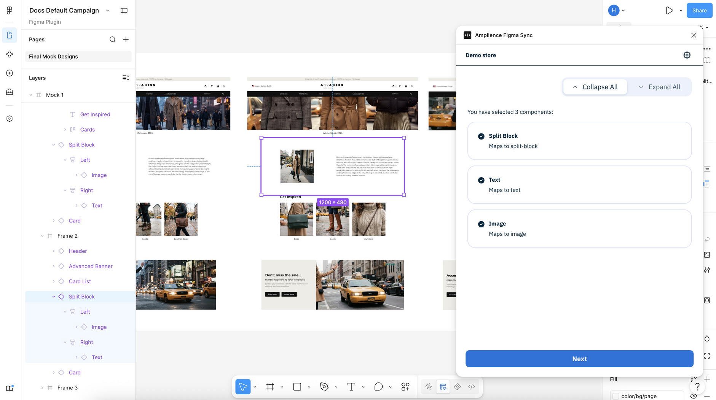Open the help question mark button
Image resolution: width=716 pixels, height=400 pixels.
(697, 387)
